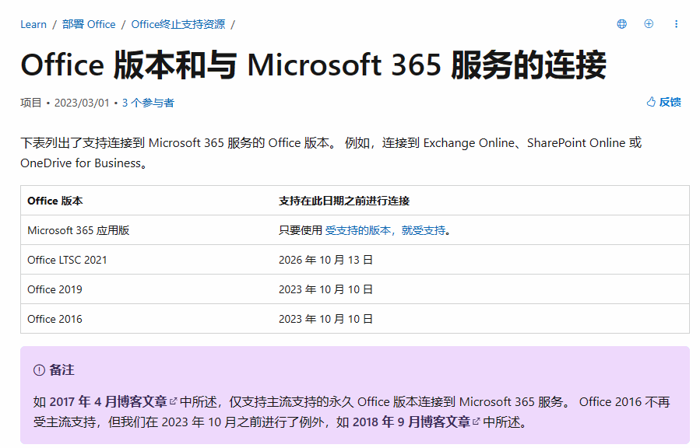Open the more actions ellipsis menu

[676, 24]
